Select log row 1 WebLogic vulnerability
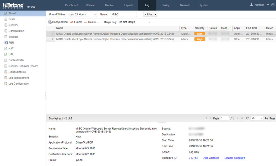 click(x=161, y=34)
